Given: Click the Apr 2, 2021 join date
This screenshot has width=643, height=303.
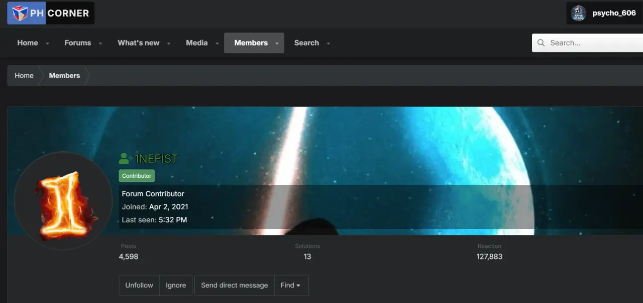Looking at the screenshot, I should coord(169,207).
